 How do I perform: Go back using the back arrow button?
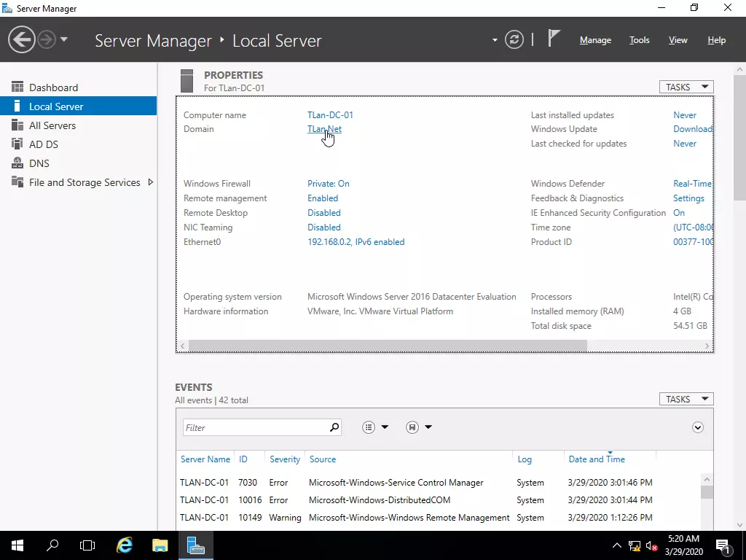click(21, 39)
